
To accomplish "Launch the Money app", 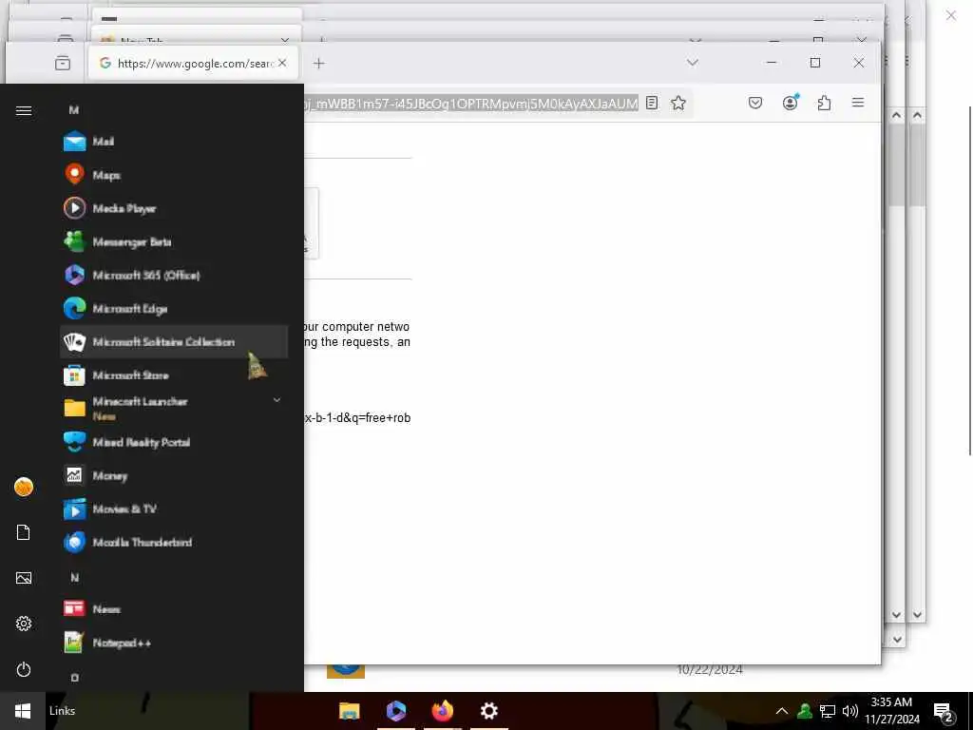I will pyautogui.click(x=174, y=475).
